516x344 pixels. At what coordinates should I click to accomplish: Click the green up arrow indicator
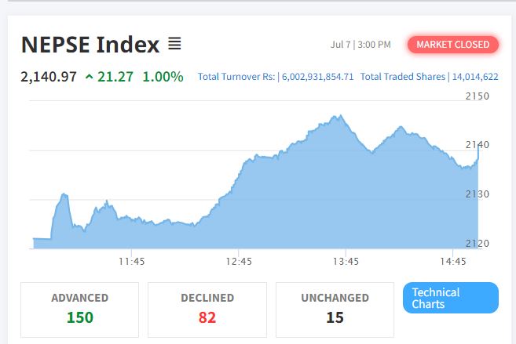pos(89,77)
